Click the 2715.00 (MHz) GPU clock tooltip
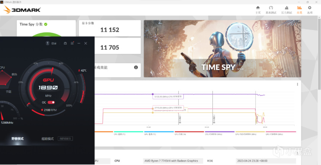Image resolution: width=321 pixels, height=165 pixels. coord(168,107)
